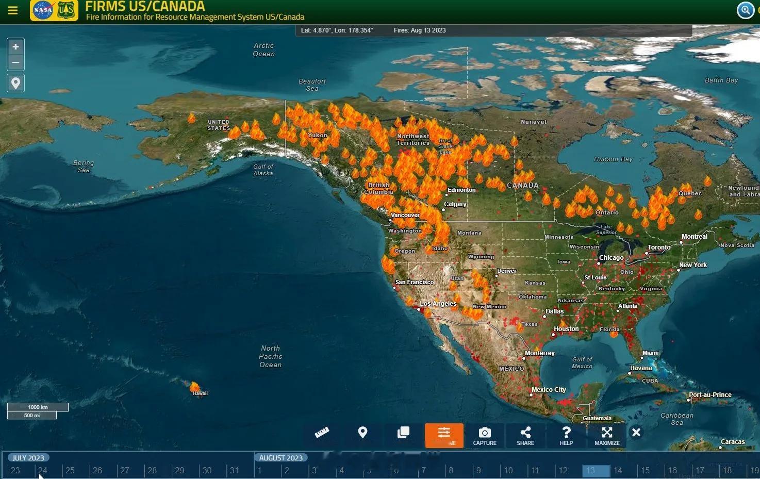Image resolution: width=760 pixels, height=479 pixels.
Task: Select July 26 on the timeline
Action: 97,470
